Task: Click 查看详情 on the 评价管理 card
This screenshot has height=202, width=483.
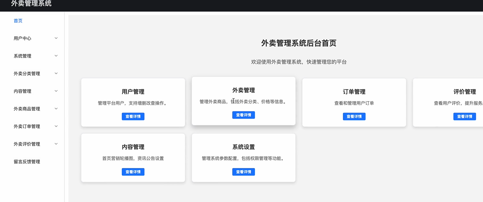Action: tap(465, 117)
